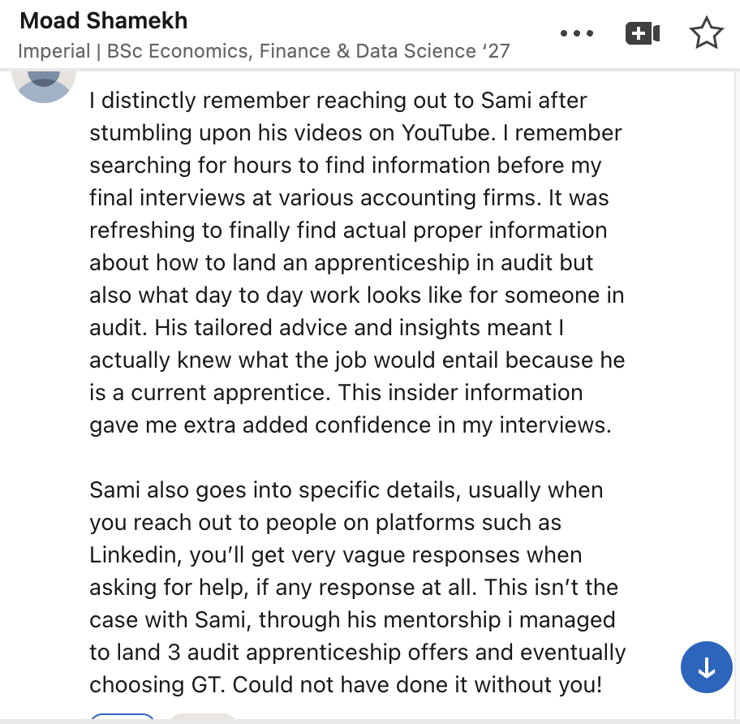Open Moad Shamekh's profile from header name
This screenshot has width=740, height=724.
pos(104,20)
